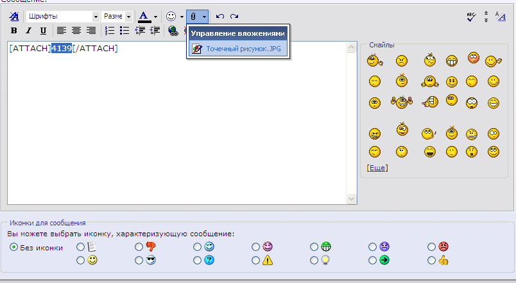Viewport: 516px width, 283px height.
Task: Open the font size dropdown
Action: 128,16
